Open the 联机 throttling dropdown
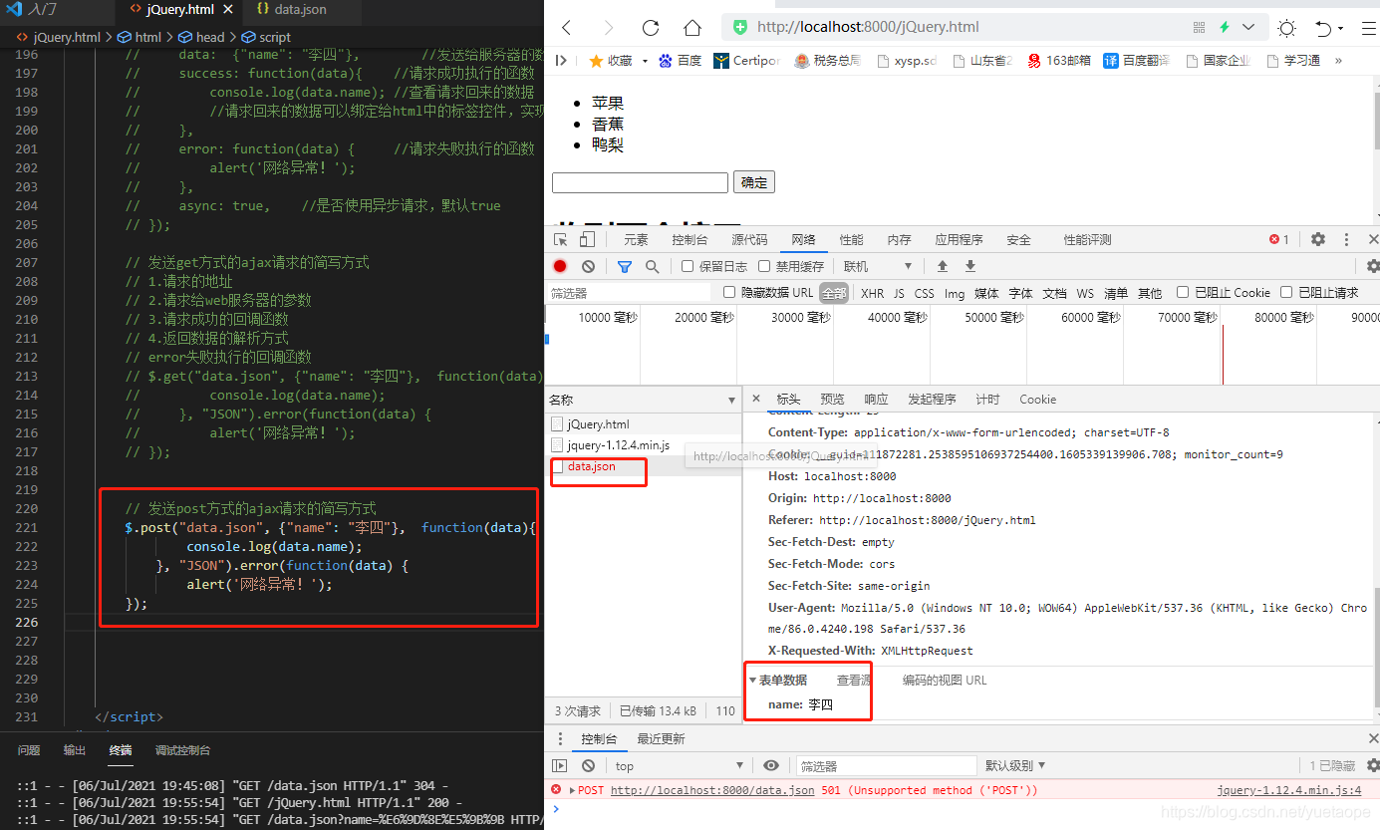1380x830 pixels. (879, 266)
